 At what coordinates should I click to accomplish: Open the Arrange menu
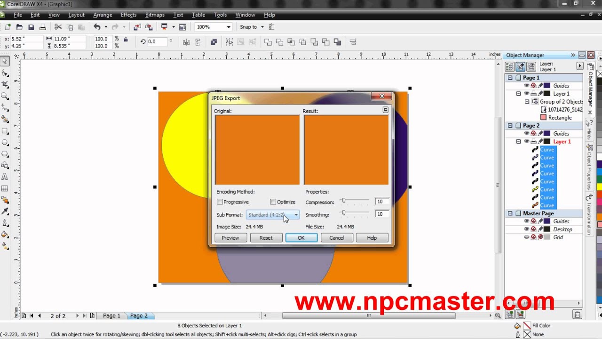coord(103,15)
